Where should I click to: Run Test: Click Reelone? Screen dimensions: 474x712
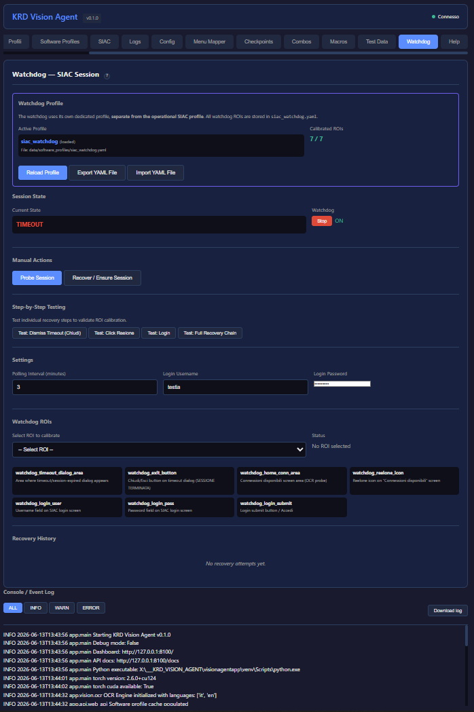click(x=114, y=333)
